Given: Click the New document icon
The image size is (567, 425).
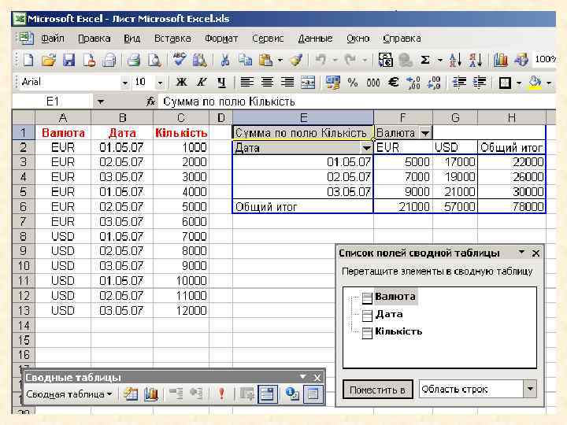Looking at the screenshot, I should [28, 60].
